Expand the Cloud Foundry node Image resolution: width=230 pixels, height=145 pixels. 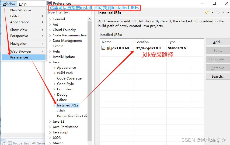[x=50, y=30]
